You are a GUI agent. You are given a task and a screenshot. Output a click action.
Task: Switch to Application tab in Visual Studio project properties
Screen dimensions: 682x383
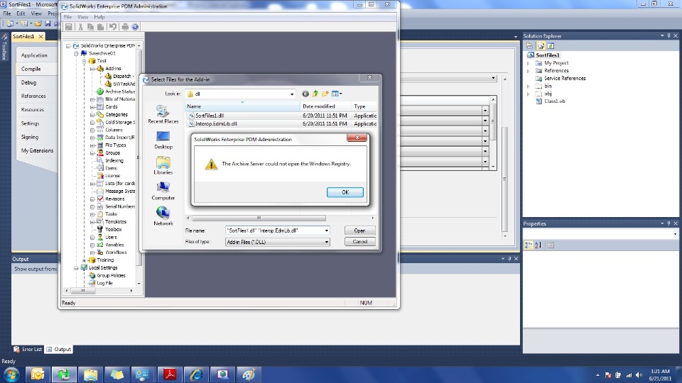click(x=34, y=55)
